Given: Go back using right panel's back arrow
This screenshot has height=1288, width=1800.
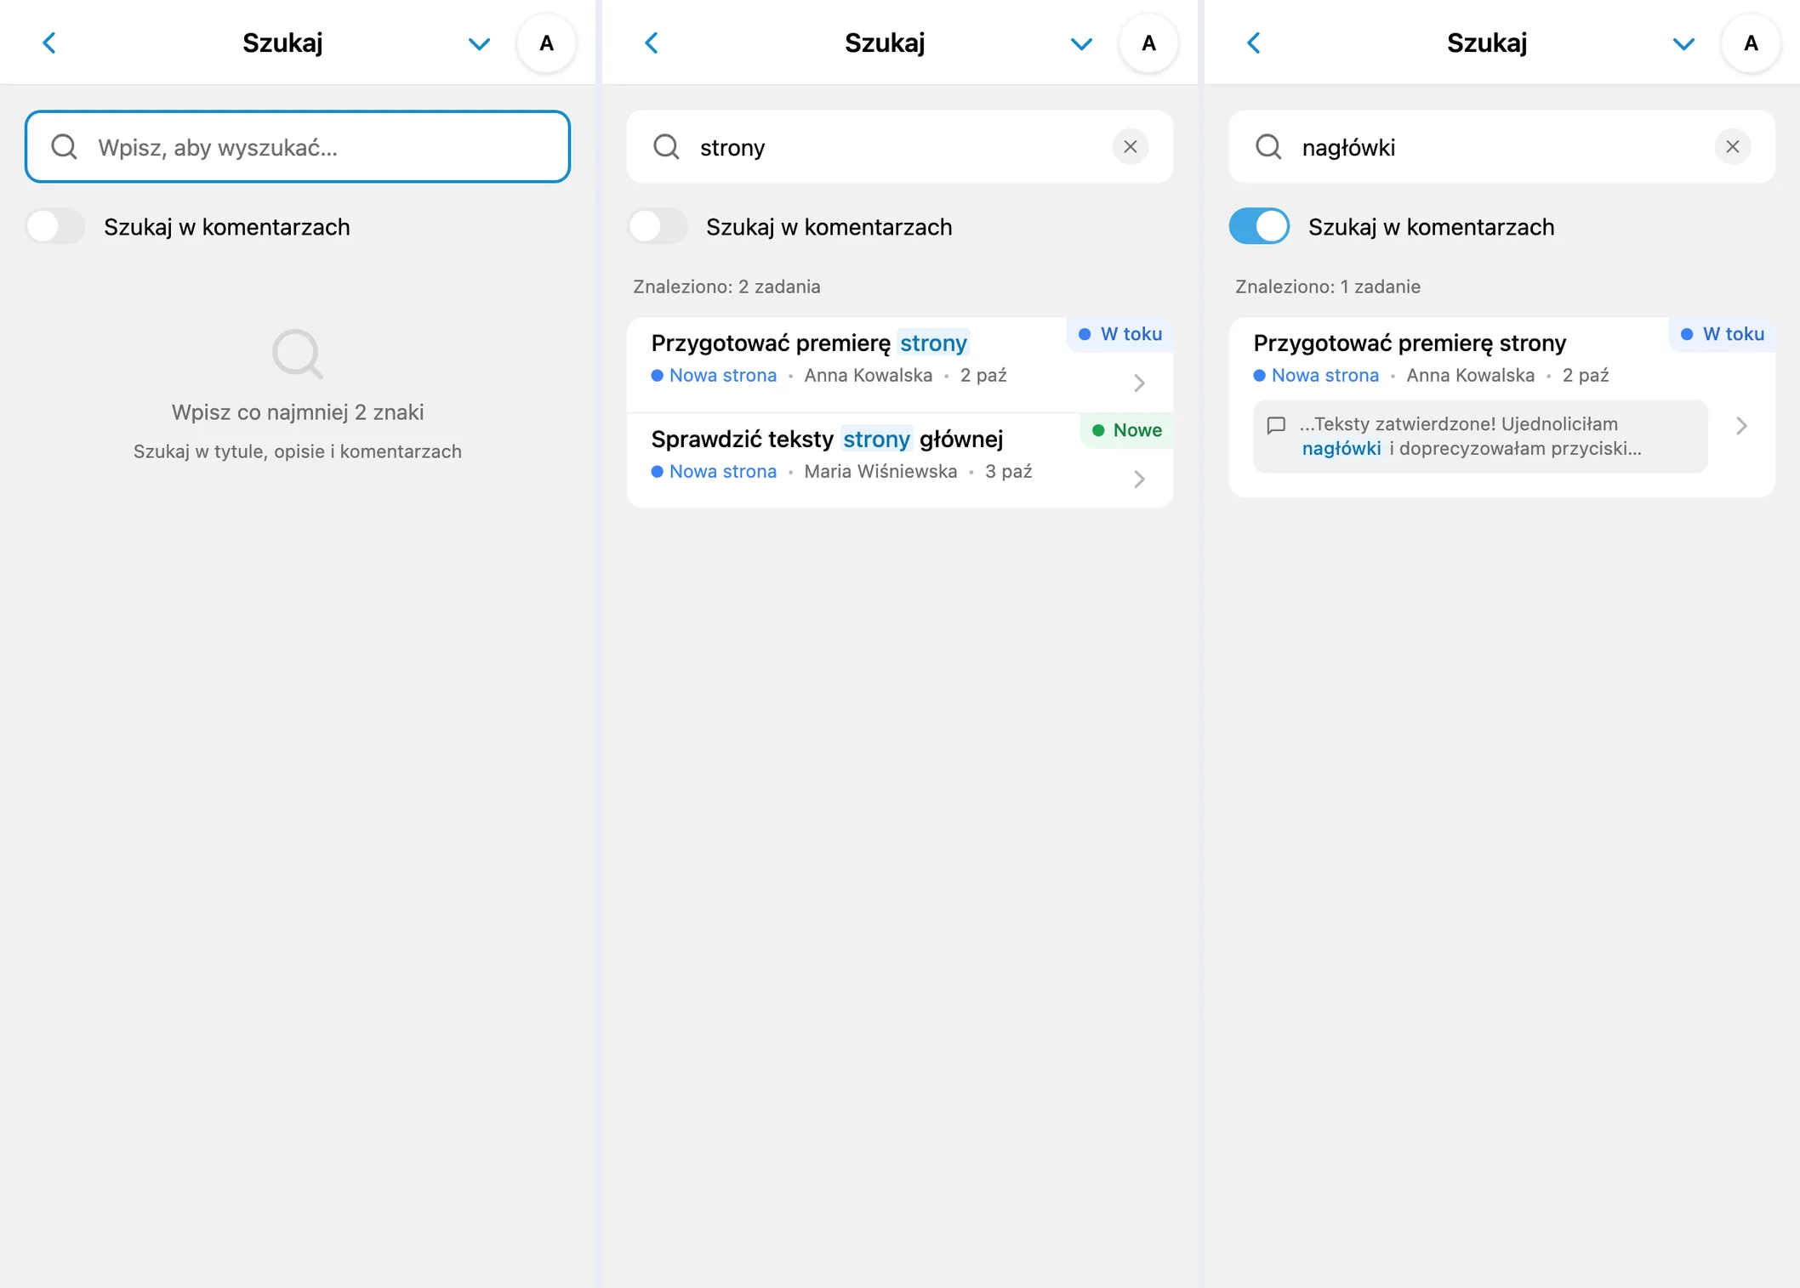Looking at the screenshot, I should tap(1254, 43).
